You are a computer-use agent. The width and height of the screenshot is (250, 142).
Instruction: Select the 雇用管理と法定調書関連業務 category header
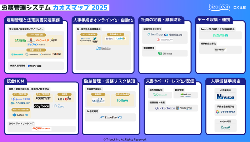(33, 20)
